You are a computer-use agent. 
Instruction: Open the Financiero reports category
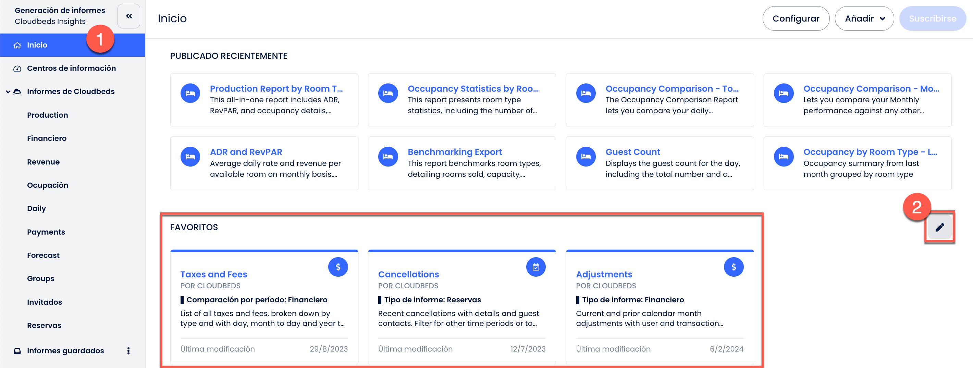pos(47,139)
